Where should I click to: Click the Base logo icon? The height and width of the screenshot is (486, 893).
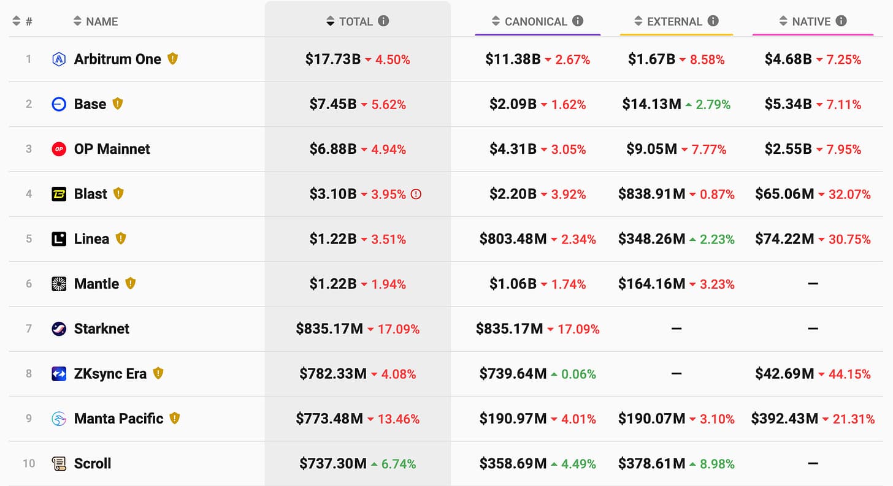[x=59, y=104]
